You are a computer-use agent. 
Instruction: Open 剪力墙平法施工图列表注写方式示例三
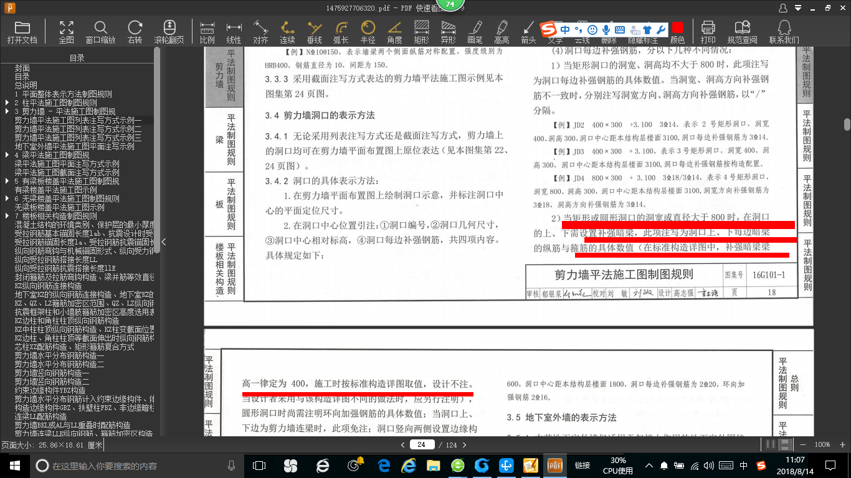tap(78, 138)
